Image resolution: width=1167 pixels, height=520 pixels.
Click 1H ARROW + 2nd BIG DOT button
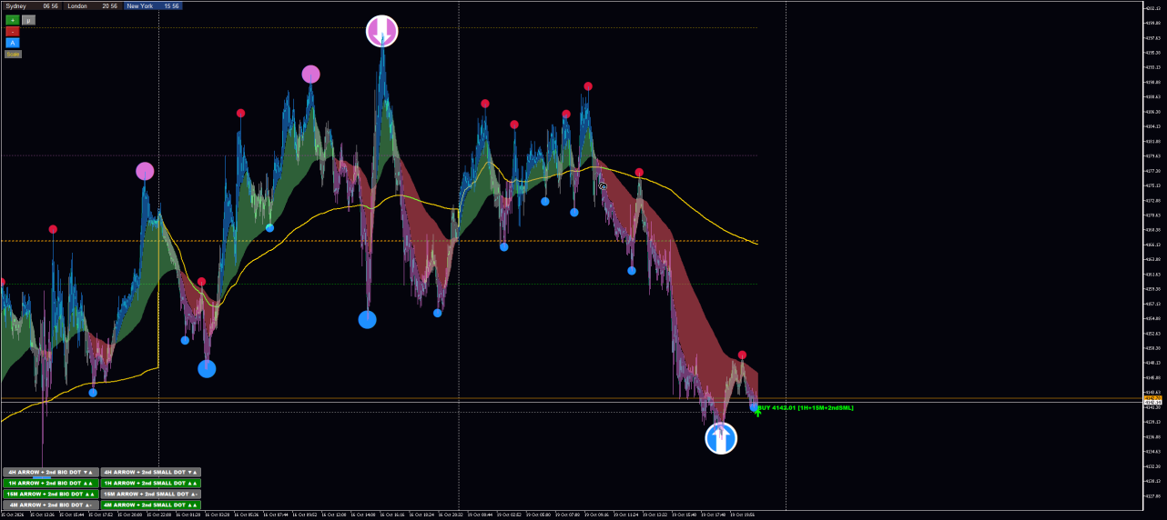[x=50, y=483]
